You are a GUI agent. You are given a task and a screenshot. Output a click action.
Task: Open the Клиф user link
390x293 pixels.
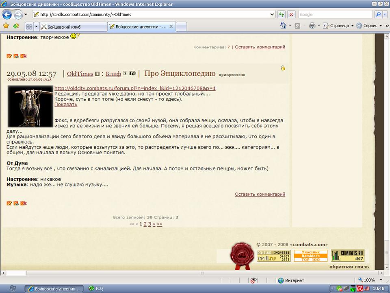click(x=113, y=74)
